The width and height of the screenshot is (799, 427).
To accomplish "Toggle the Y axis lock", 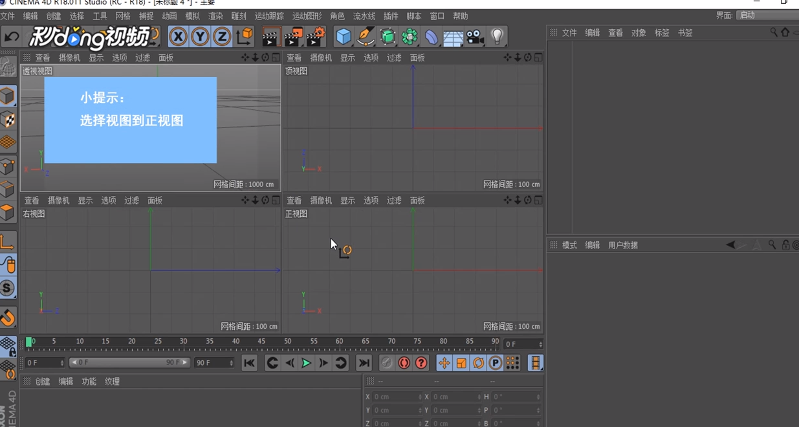I will (200, 37).
